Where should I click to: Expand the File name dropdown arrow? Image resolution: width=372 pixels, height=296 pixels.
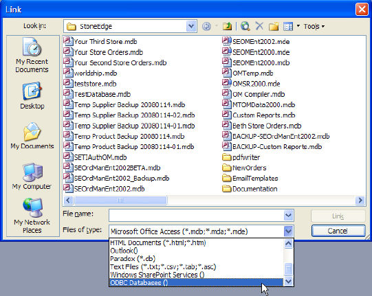pyautogui.click(x=288, y=216)
